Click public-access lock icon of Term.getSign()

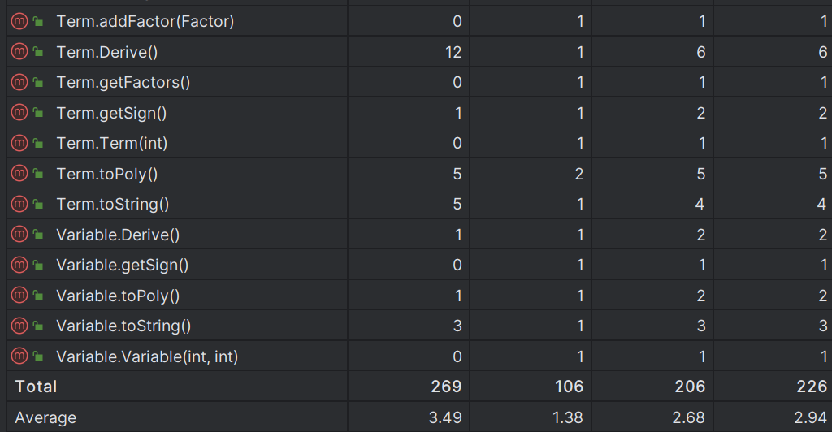pyautogui.click(x=38, y=113)
